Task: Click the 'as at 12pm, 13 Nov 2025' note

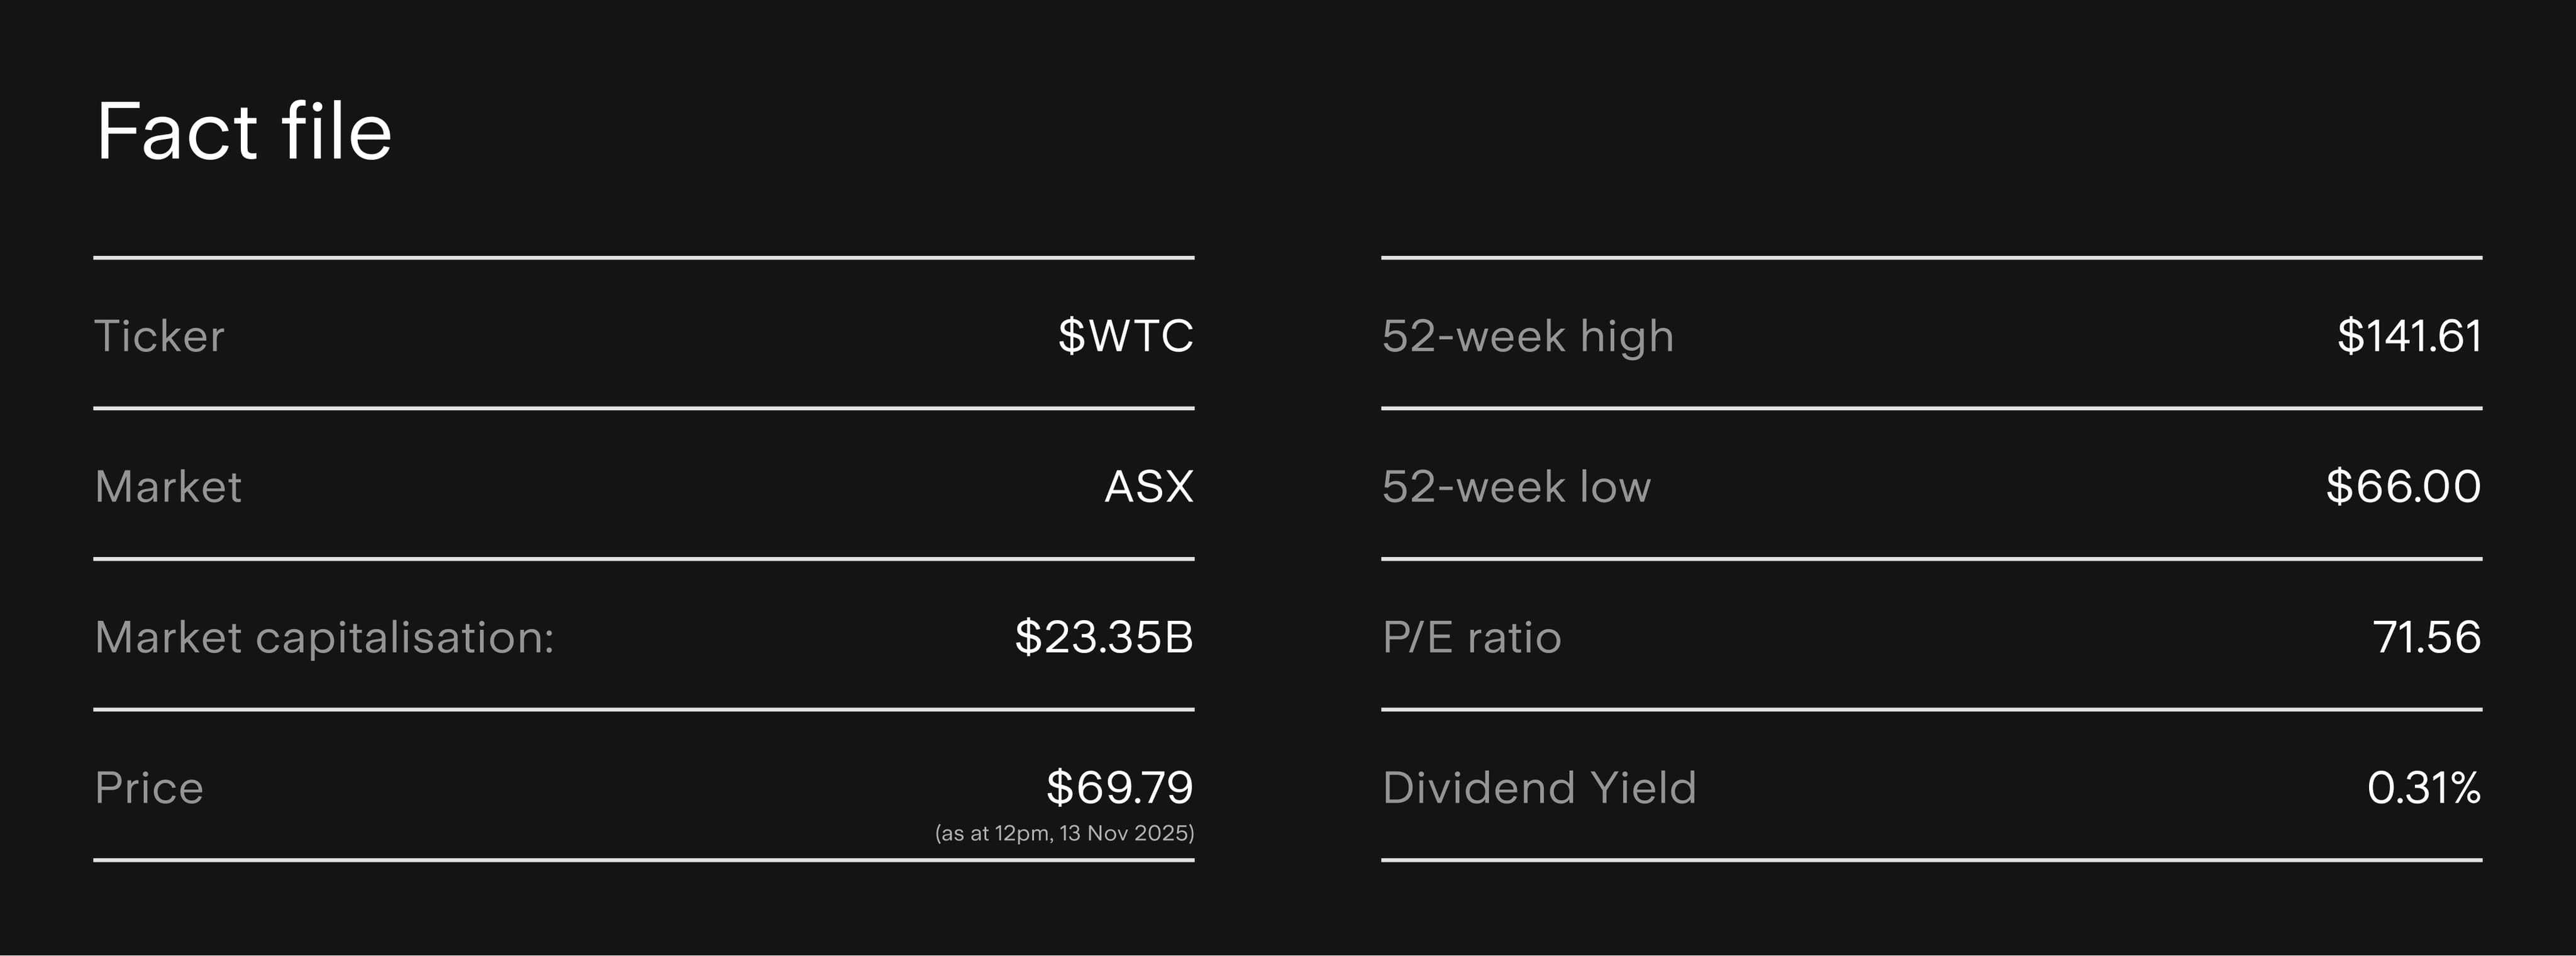Action: point(1065,833)
